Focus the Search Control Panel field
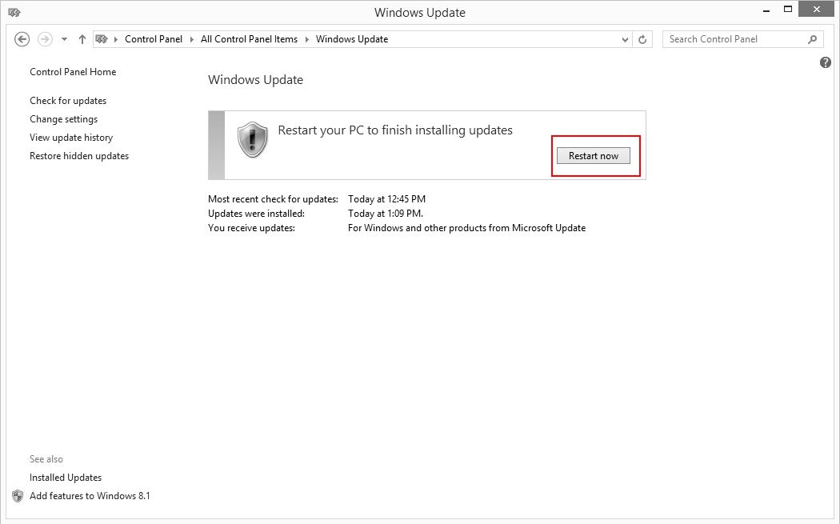Viewport: 840px width, 524px height. pyautogui.click(x=742, y=39)
